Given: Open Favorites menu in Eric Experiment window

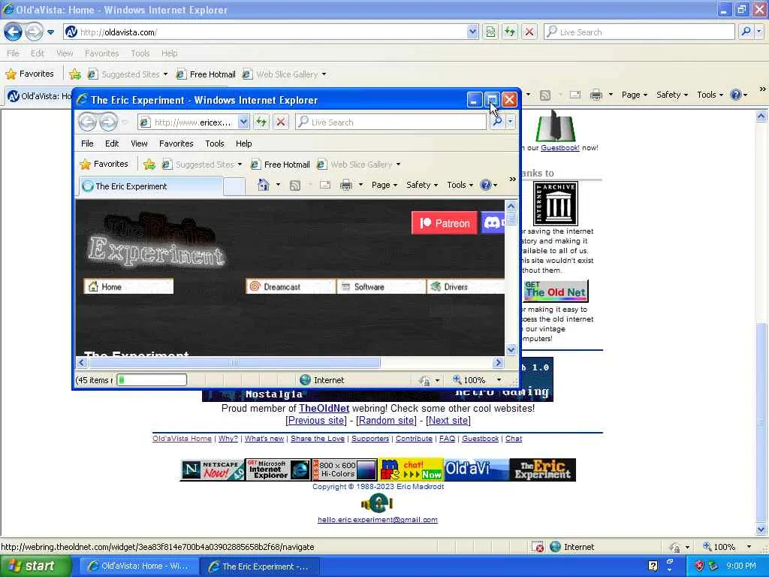Looking at the screenshot, I should coord(176,143).
